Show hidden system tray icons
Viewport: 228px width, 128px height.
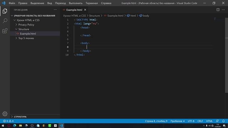(x=204, y=126)
